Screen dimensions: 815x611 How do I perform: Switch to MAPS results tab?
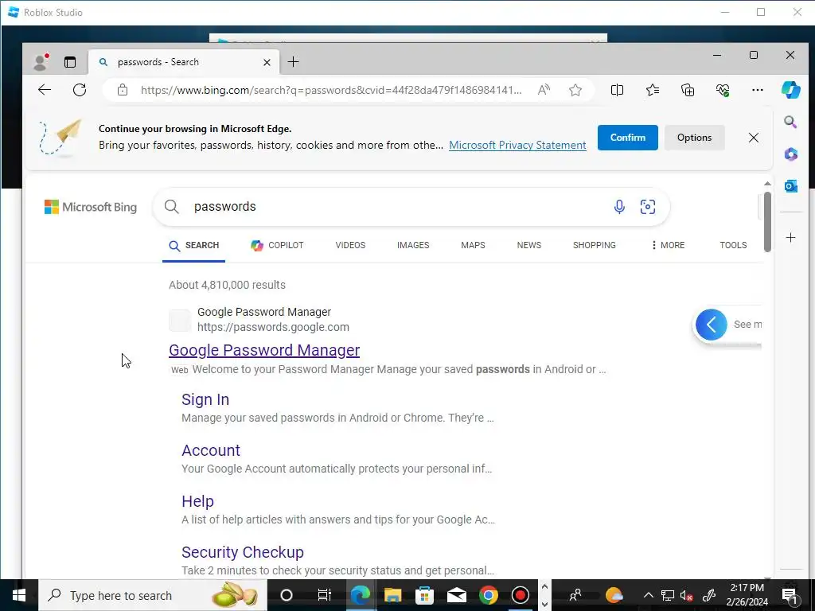point(473,245)
